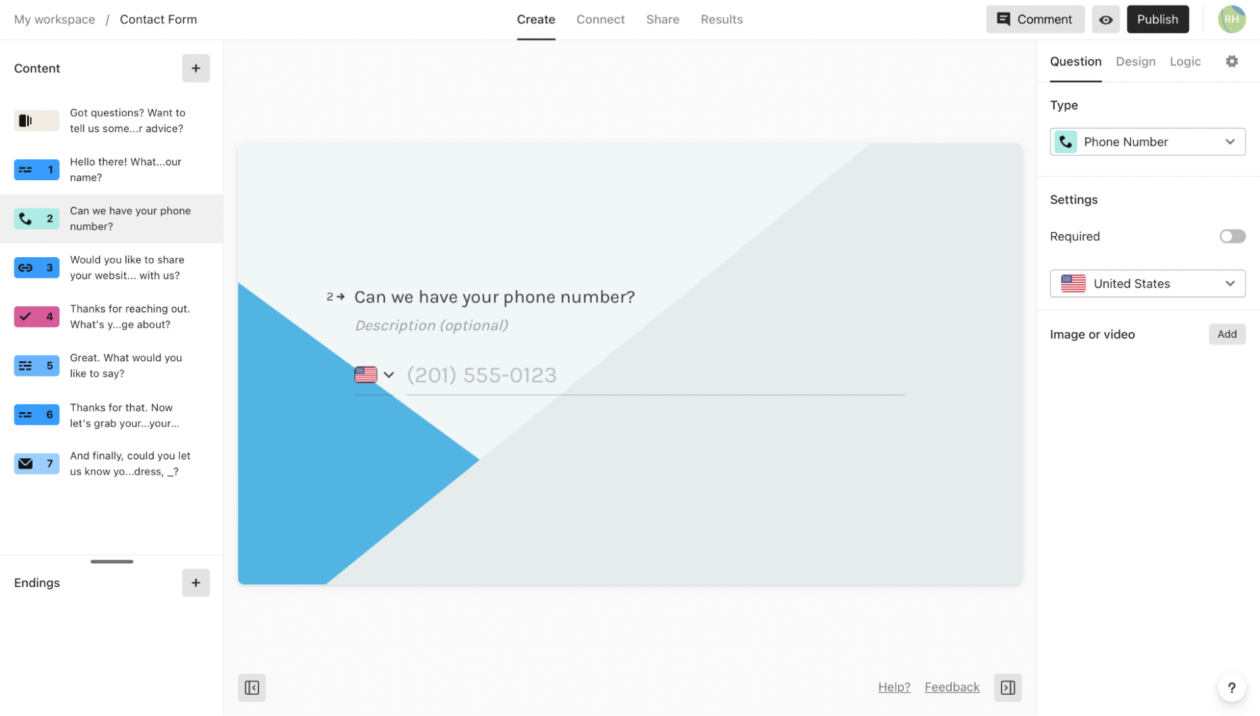Switch to the Logic tab
The height and width of the screenshot is (716, 1260).
pyautogui.click(x=1185, y=61)
